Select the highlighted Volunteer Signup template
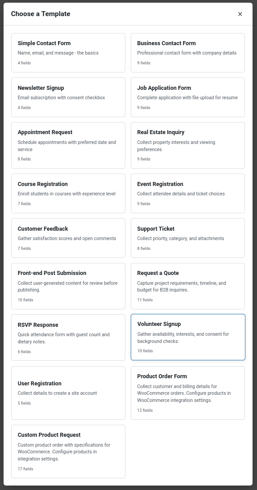The height and width of the screenshot is (490, 257). (187, 337)
